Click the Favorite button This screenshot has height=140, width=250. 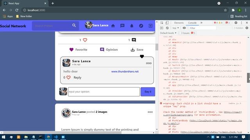pos(78,49)
